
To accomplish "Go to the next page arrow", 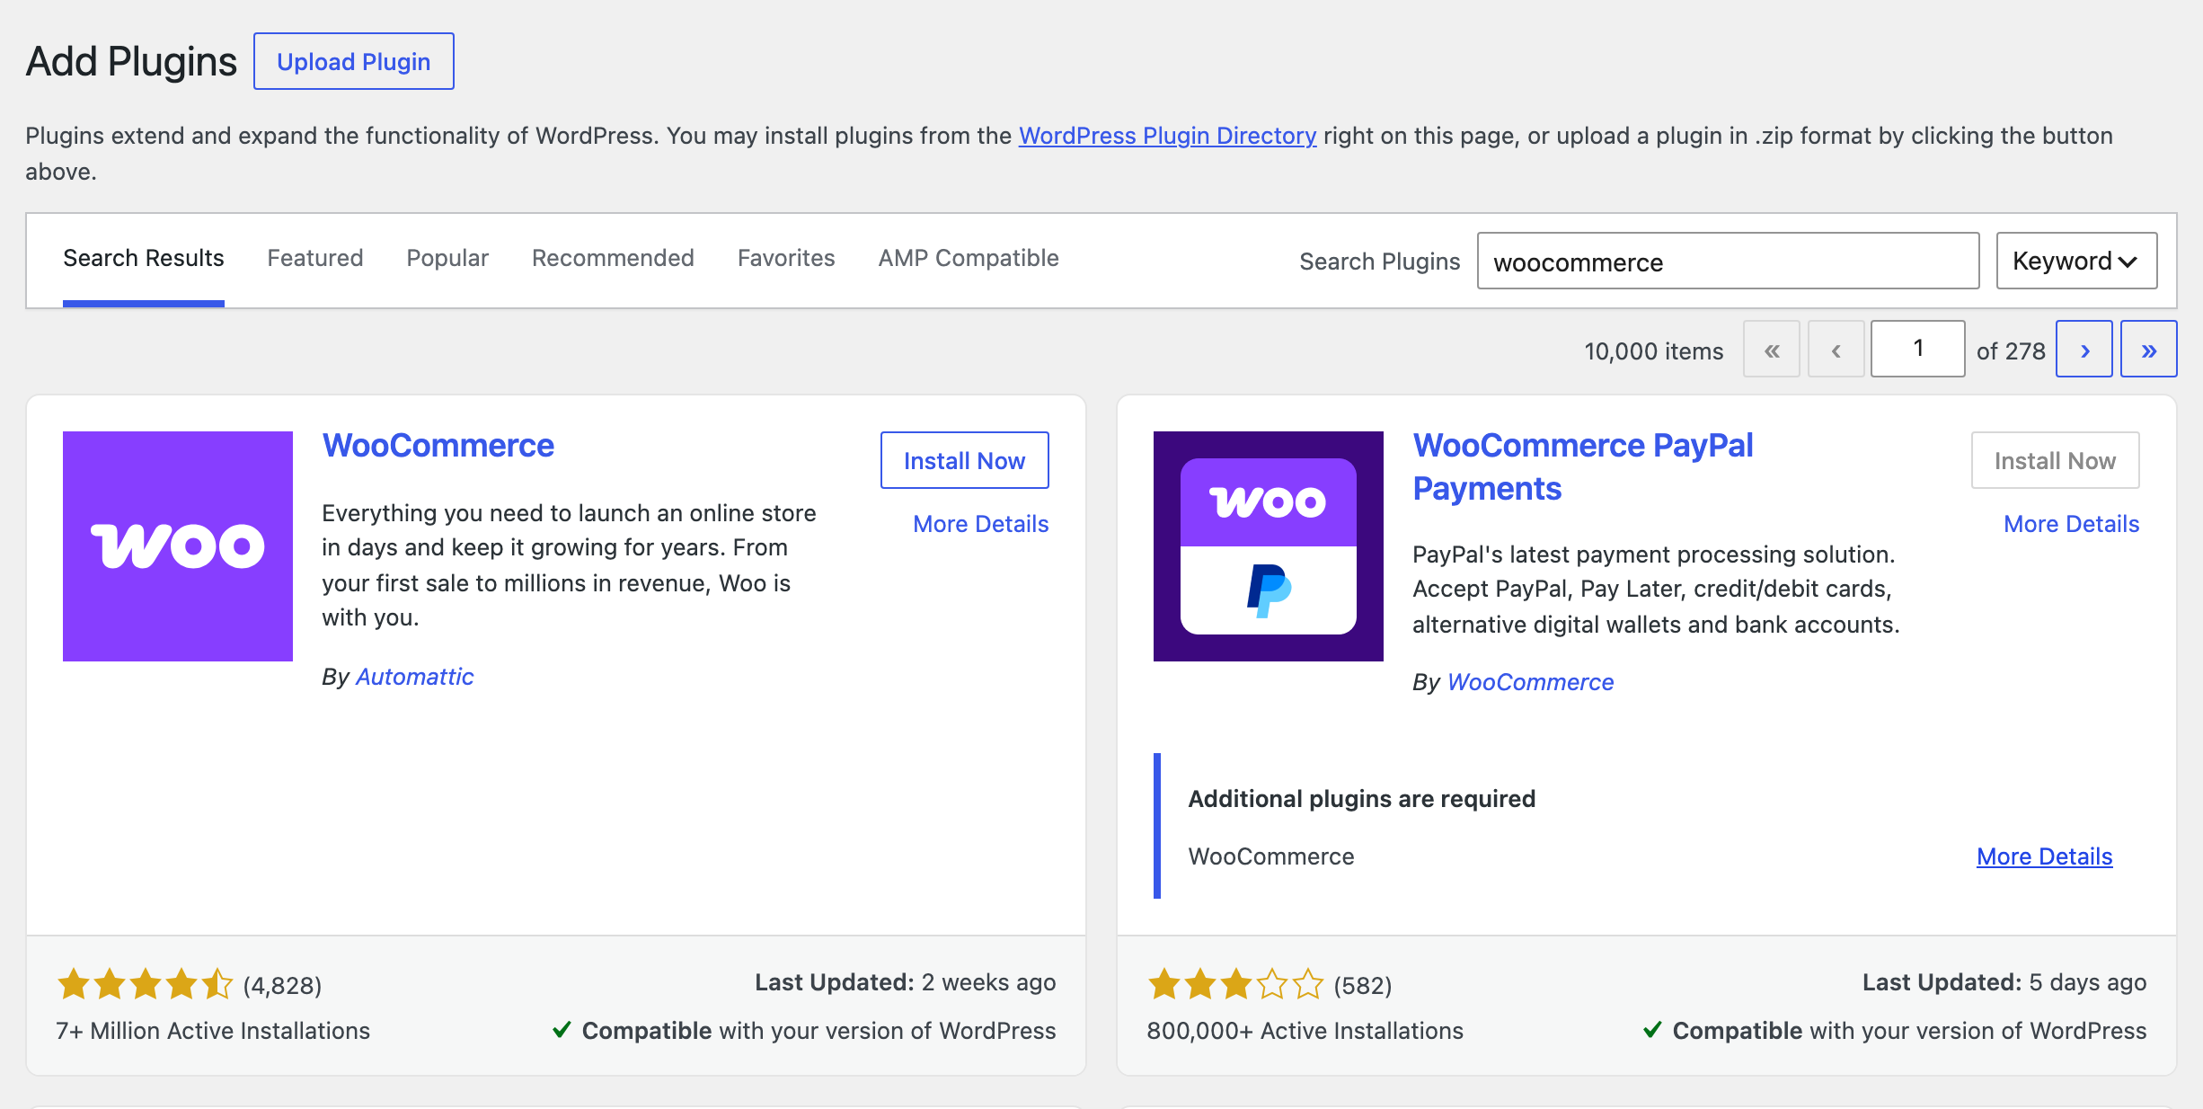I will 2084,349.
